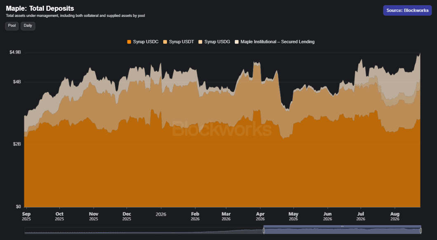
Task: Click the chart subtitle description text
Action: pyautogui.click(x=75, y=16)
